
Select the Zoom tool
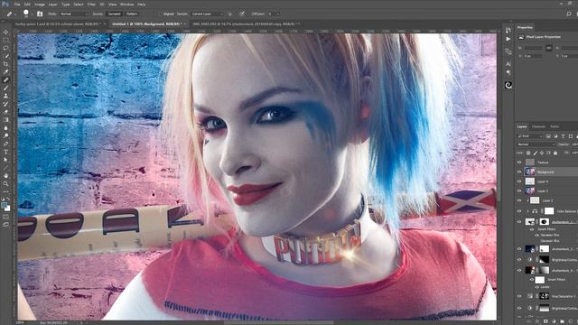pos(6,183)
